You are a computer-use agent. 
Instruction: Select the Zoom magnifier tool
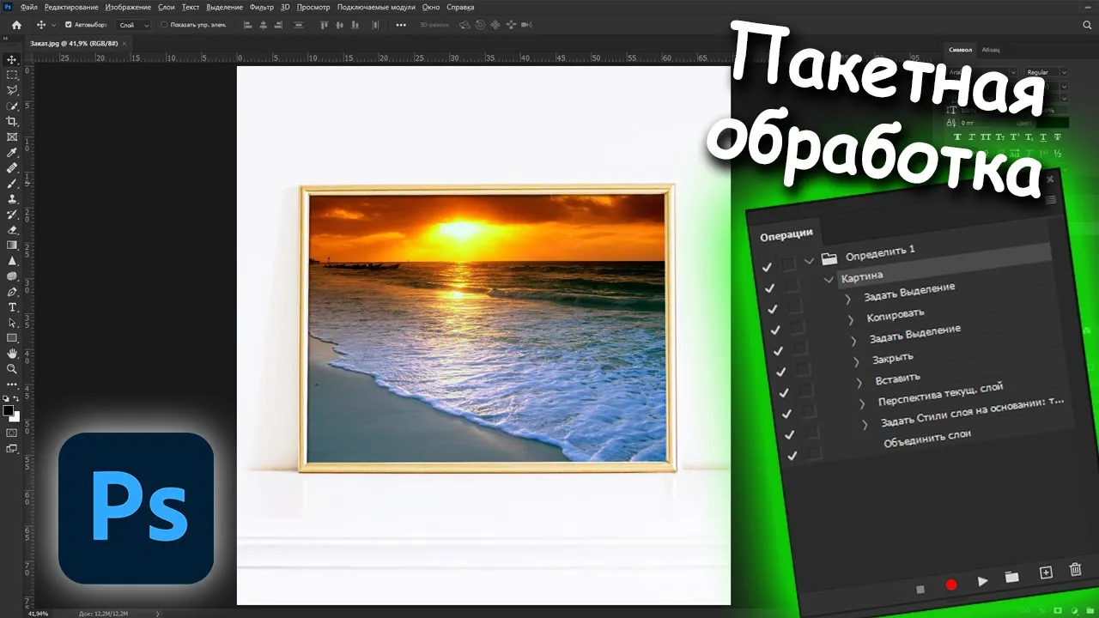coord(12,369)
